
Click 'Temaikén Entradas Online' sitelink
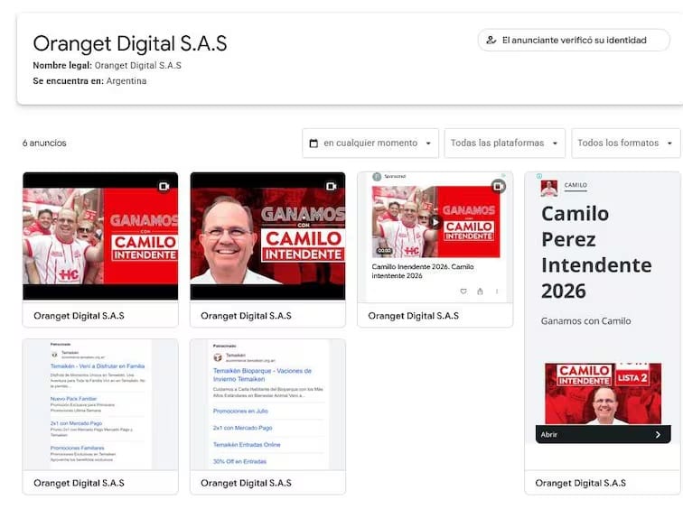click(247, 445)
